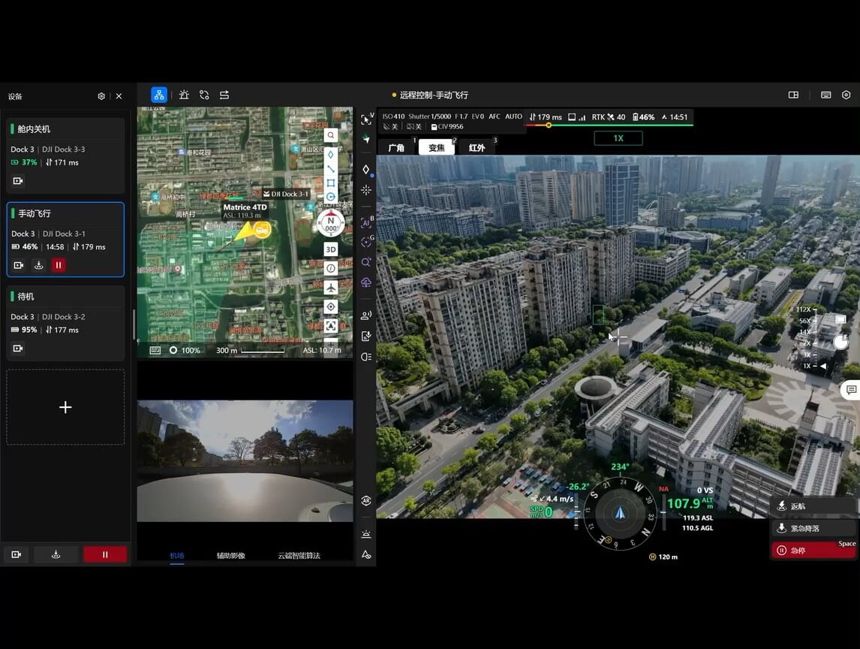This screenshot has width=860, height=649.
Task: Click the aircraft icon on map toolbar
Action: pos(331,287)
